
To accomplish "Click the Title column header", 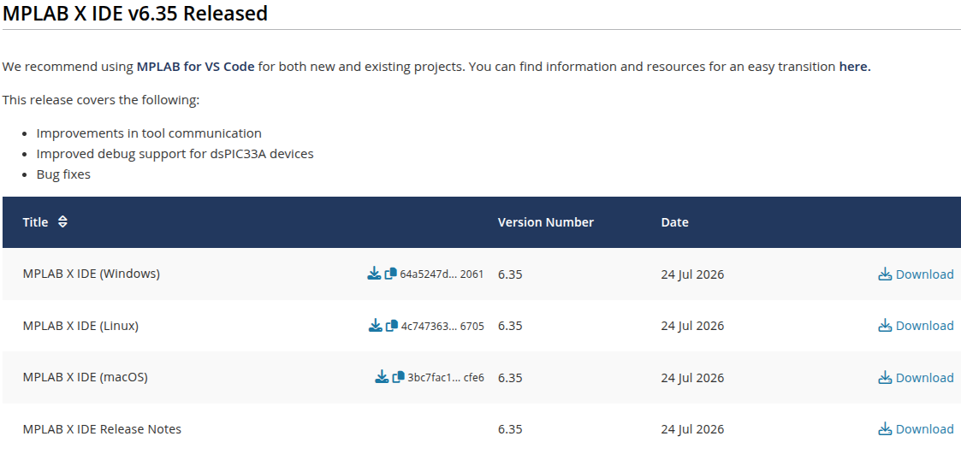I will click(x=36, y=221).
